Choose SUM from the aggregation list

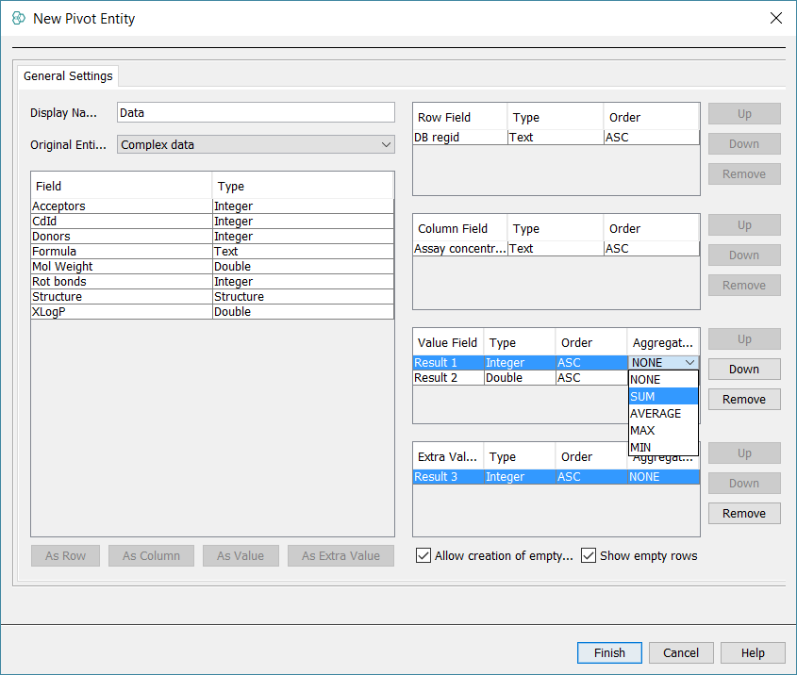(x=663, y=397)
